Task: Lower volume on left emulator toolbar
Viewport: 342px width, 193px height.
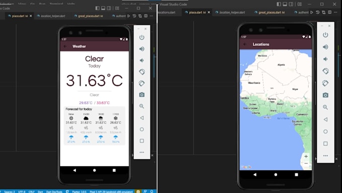Action: click(142, 60)
